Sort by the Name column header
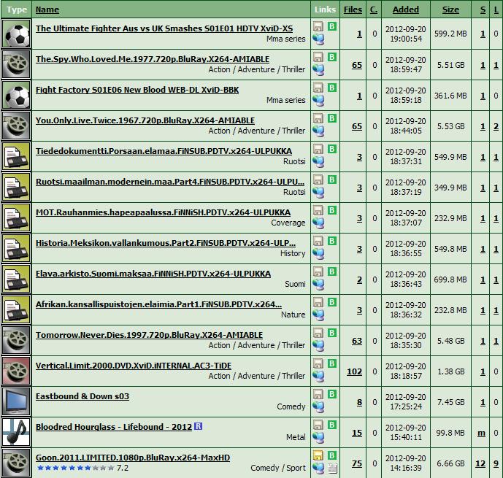 tap(47, 9)
